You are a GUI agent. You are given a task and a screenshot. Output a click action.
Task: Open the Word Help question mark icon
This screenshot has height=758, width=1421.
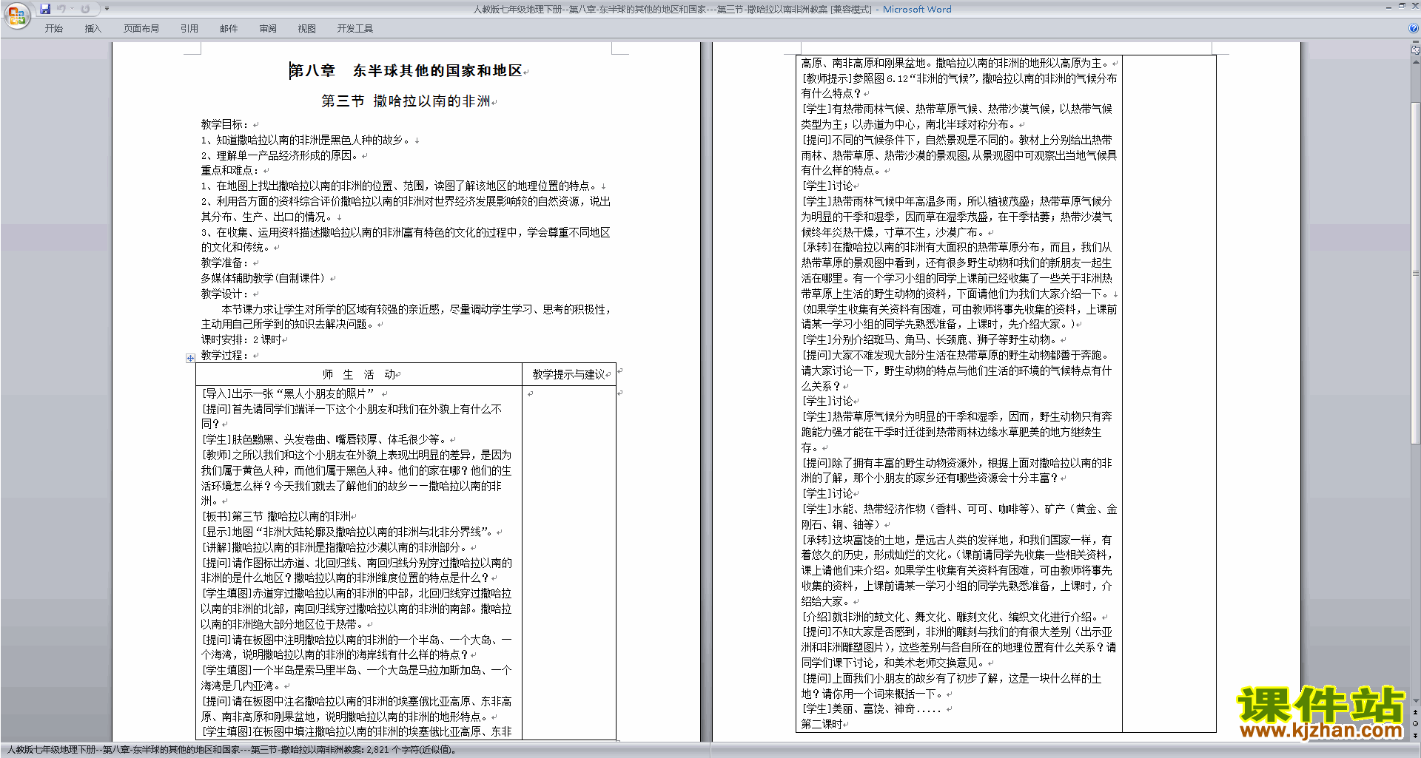(x=1414, y=28)
